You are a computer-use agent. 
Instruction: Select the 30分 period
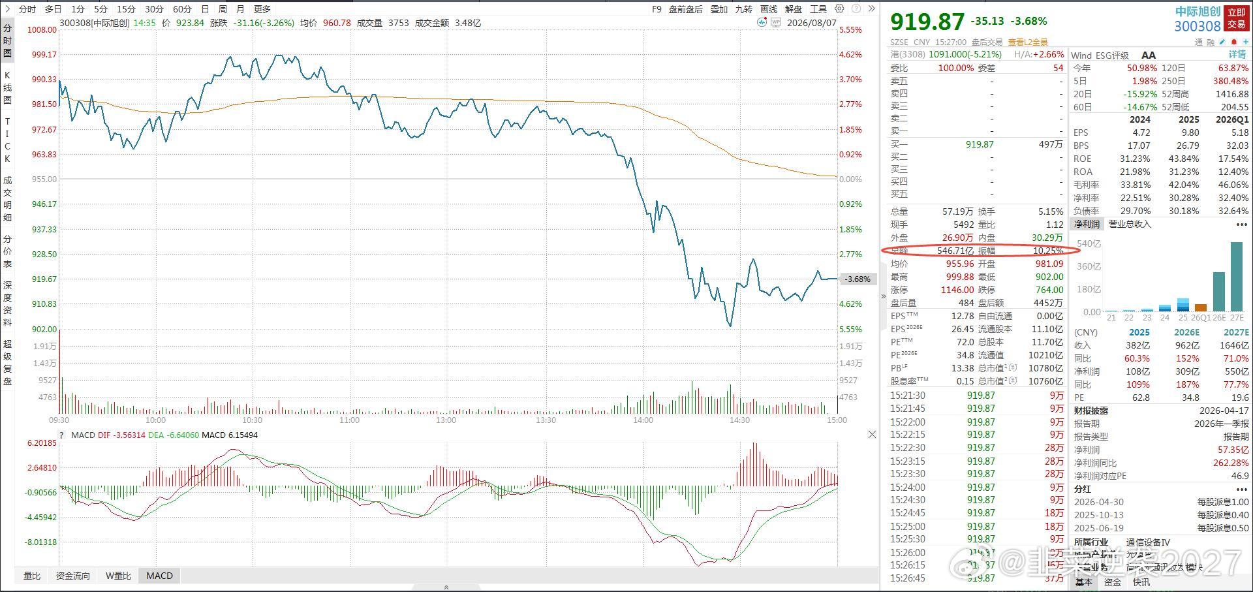(x=154, y=9)
